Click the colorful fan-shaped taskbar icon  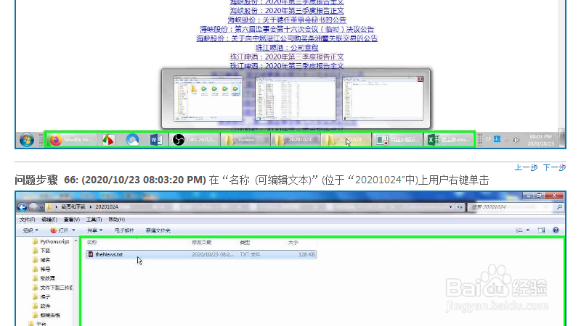(x=108, y=140)
